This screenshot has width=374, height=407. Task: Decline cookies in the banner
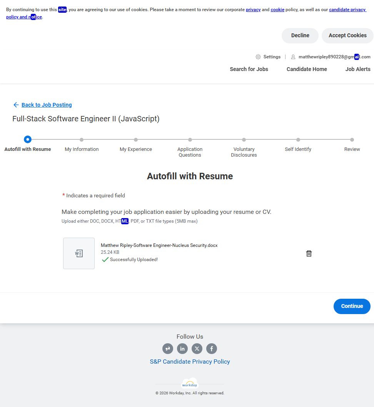coord(300,35)
